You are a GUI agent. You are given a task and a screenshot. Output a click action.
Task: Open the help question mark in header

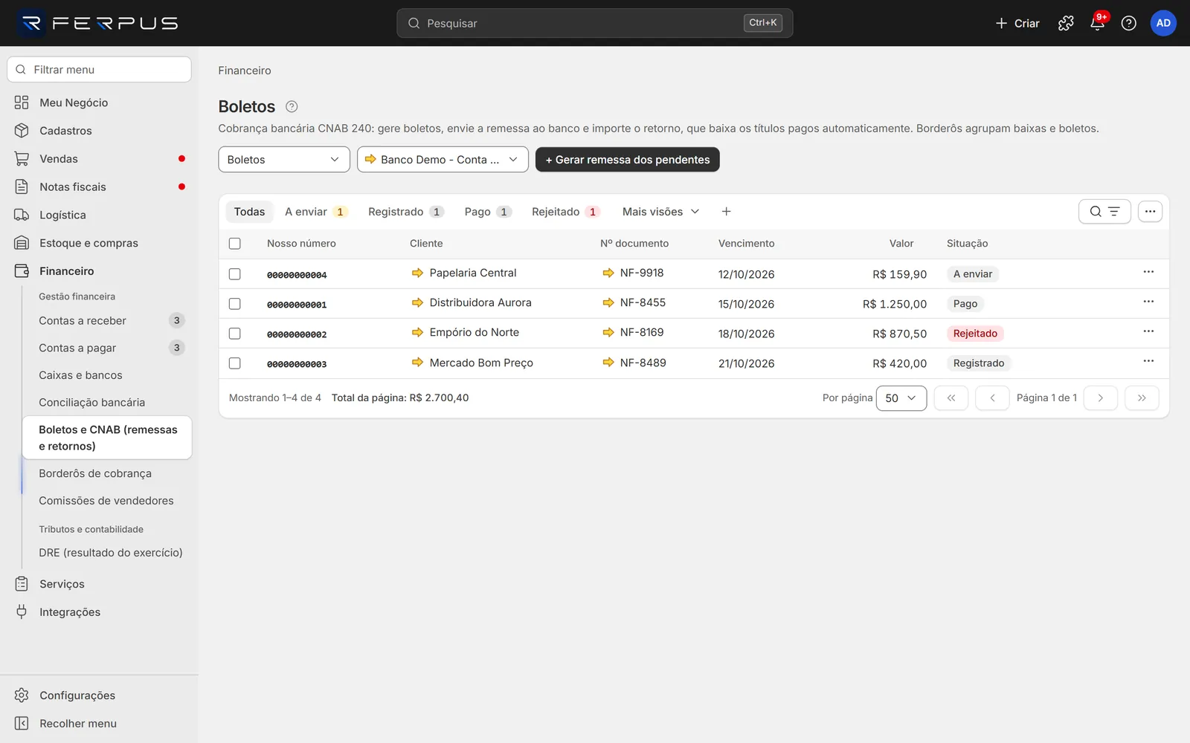1128,23
